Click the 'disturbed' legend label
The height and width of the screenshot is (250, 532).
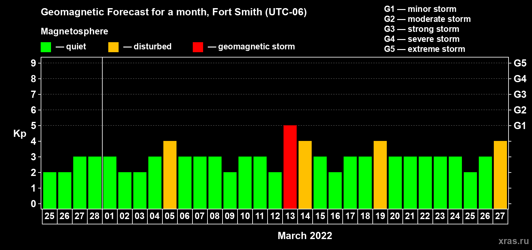pyautogui.click(x=152, y=47)
